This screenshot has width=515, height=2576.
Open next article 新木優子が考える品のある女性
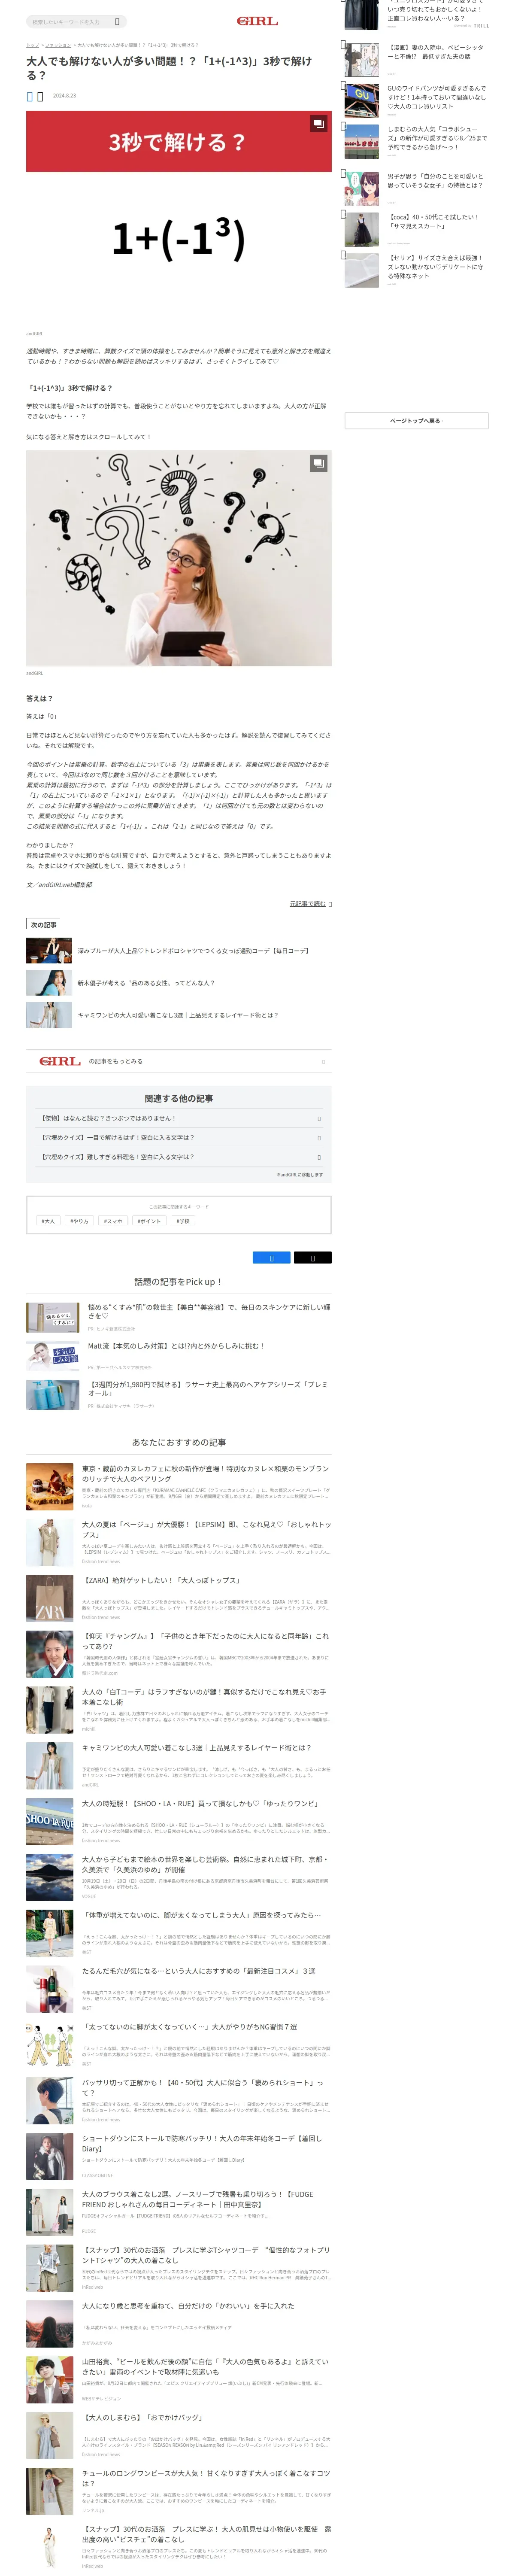pos(146,983)
